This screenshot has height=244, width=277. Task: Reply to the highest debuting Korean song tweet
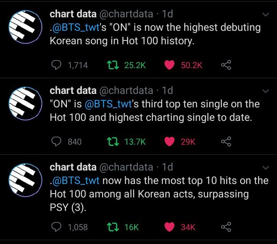click(57, 65)
